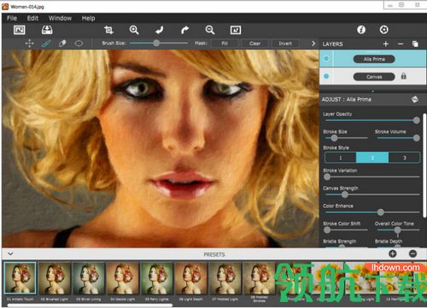Select the 07 Mottled Light preset thumbnail
427x308 pixels.
(225, 278)
